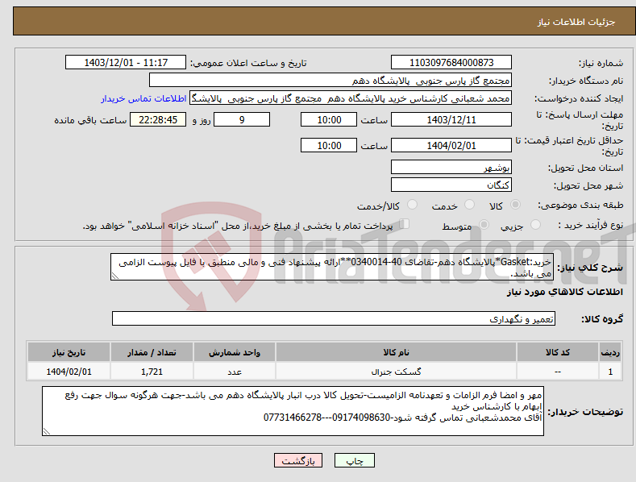Click the چاپ print button
The width and height of the screenshot is (636, 482).
click(355, 460)
